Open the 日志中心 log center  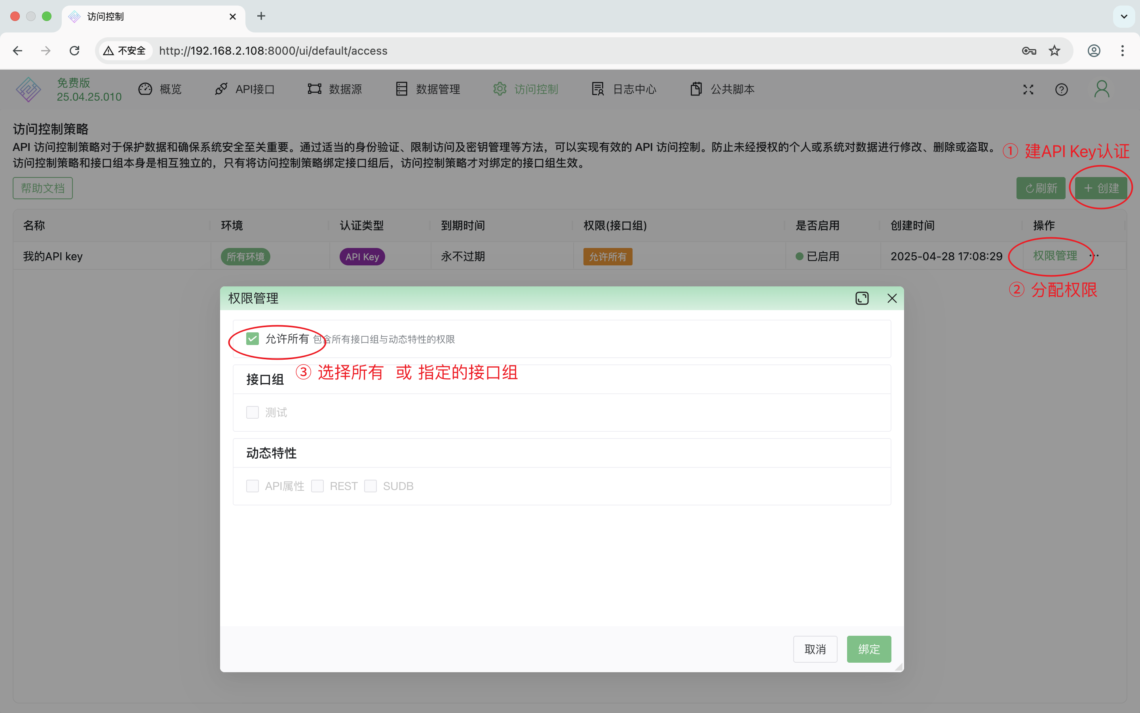tap(624, 89)
